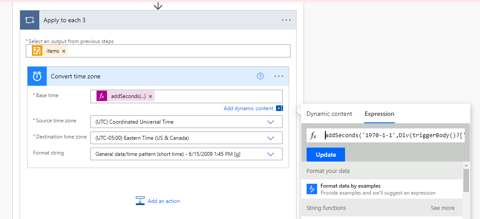The image size is (480, 219).
Task: Click the Format data by examples icon
Action: (312, 189)
